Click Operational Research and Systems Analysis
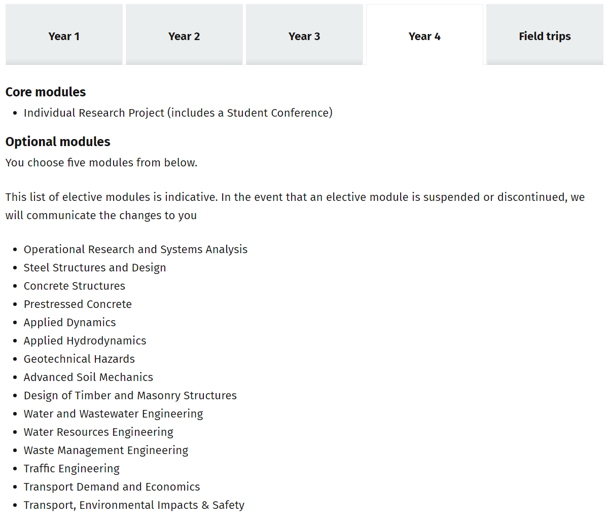Screen dimensions: 608x518 (x=135, y=249)
